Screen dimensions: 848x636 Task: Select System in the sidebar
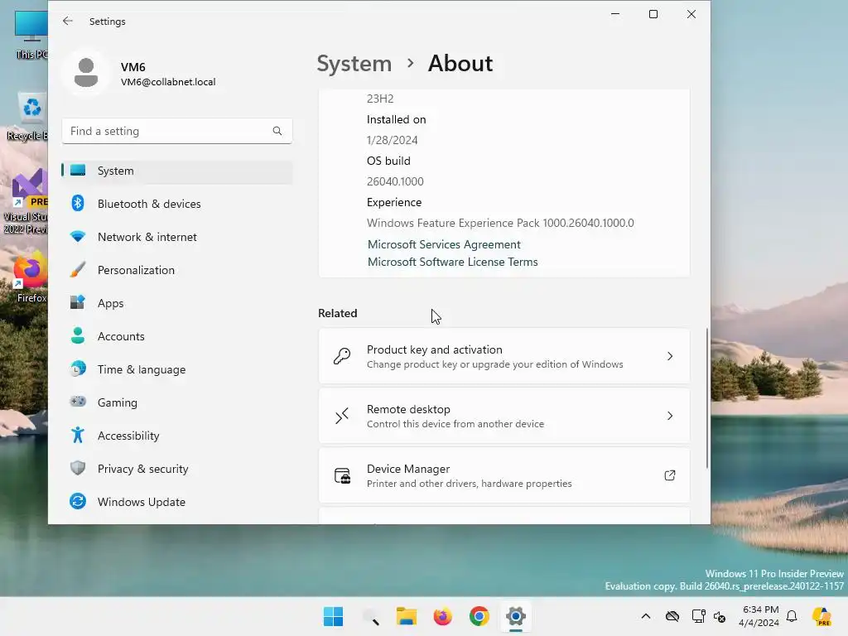point(177,171)
